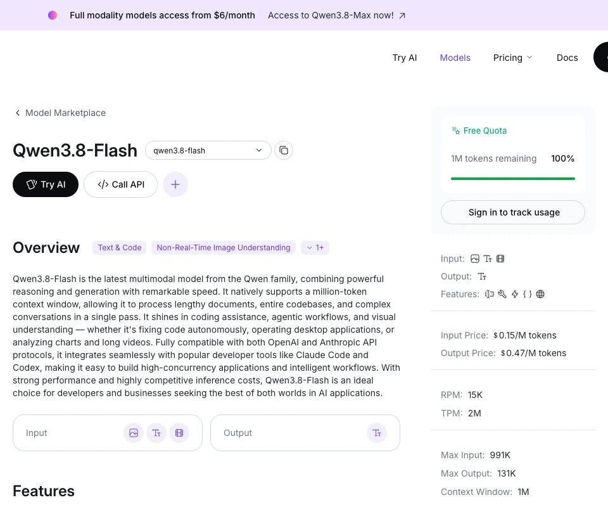
Task: Click the curly braces icon in Features row
Action: (528, 294)
